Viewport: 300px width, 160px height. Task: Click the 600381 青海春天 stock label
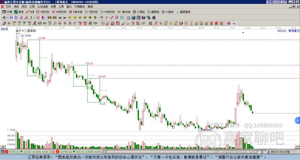coord(289,31)
